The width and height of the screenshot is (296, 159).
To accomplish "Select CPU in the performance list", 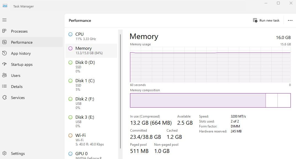I will click(91, 36).
